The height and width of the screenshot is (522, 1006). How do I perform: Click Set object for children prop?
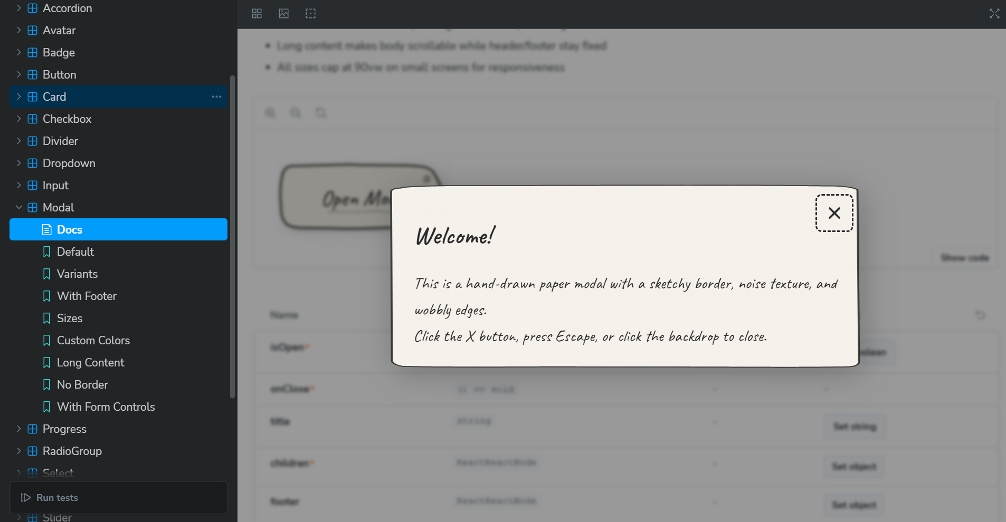tap(854, 467)
